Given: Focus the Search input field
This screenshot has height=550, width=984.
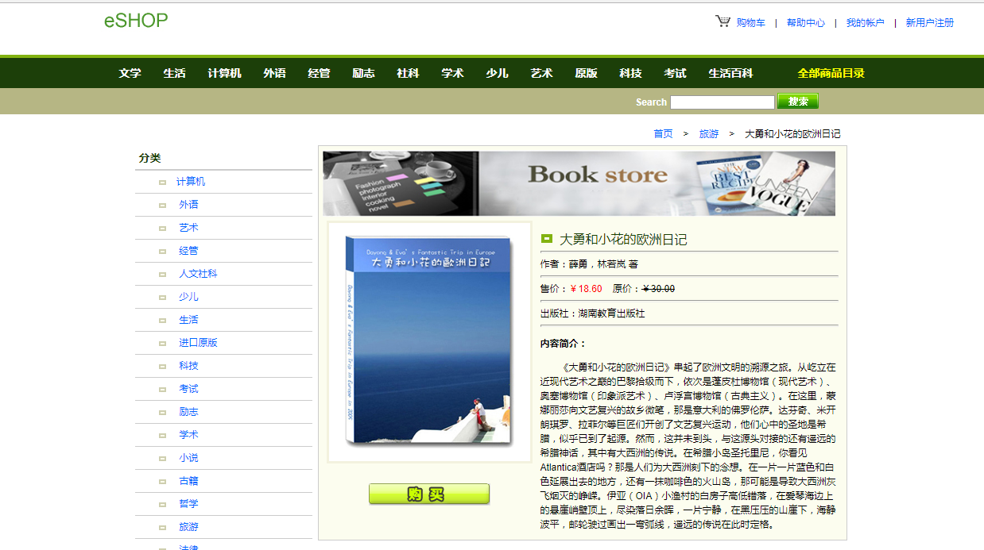Looking at the screenshot, I should click(x=722, y=102).
